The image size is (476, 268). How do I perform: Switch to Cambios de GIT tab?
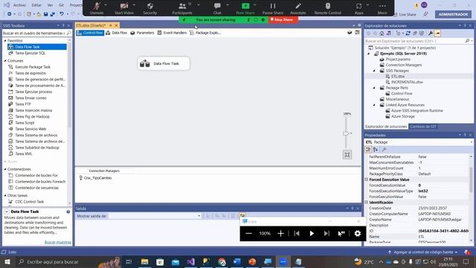423,127
